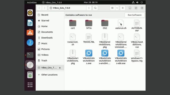Select the VBoxSolarisAdditions.pkg archive
170x95 pixels.
coord(73,57)
